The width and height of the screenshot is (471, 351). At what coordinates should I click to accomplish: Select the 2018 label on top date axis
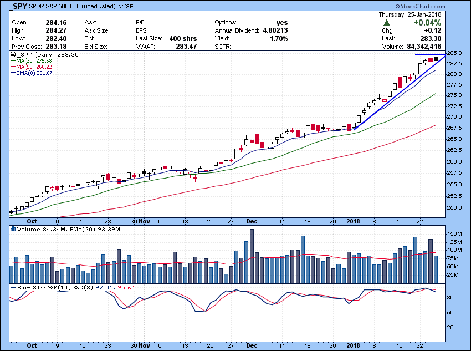pos(354,221)
